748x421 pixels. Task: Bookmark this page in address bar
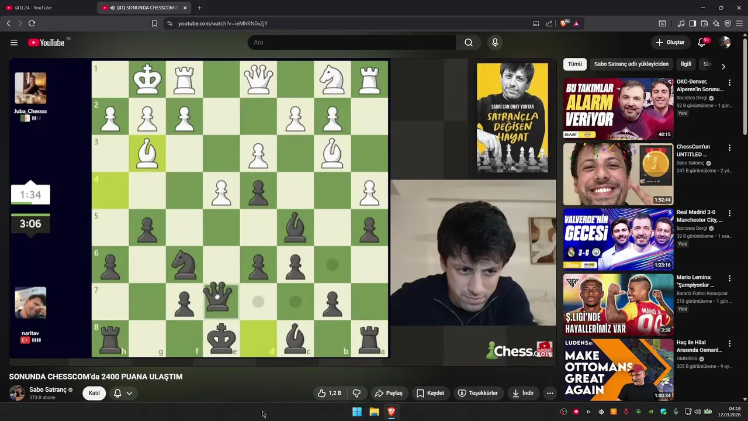coord(154,23)
